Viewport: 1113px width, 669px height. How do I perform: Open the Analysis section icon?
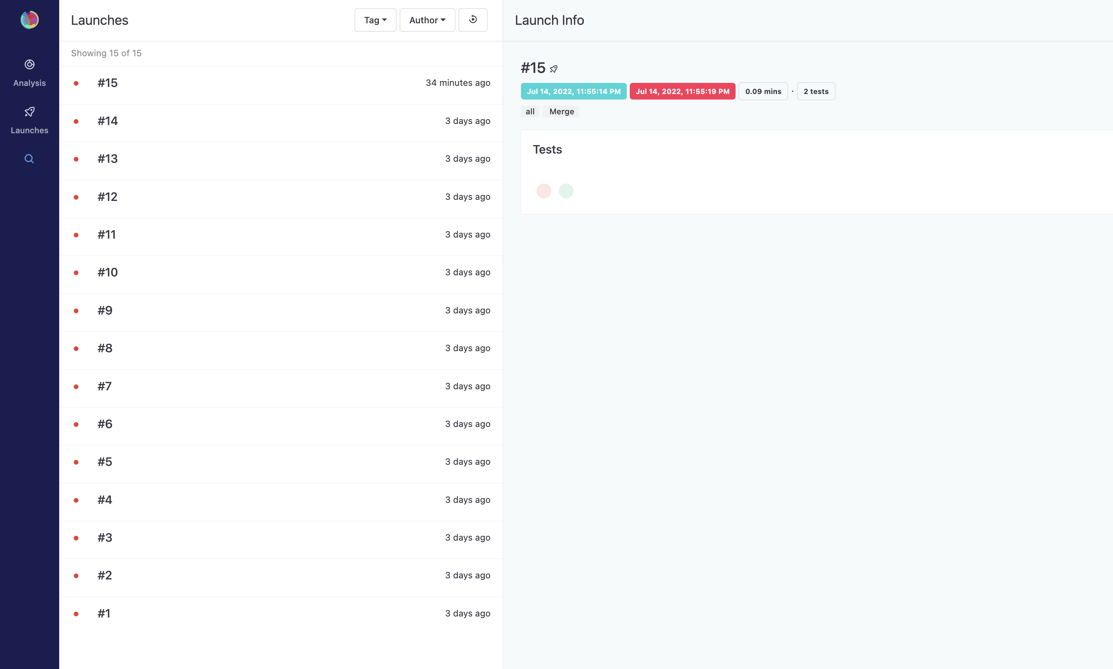click(x=29, y=64)
